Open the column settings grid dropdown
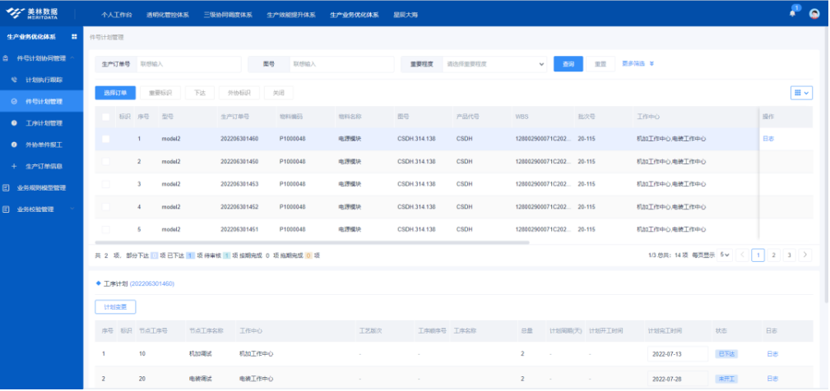830x391 pixels. point(801,93)
